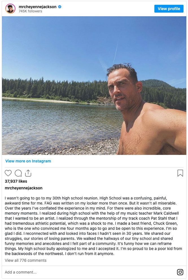
Task: Click the post caption text
Action: (94, 226)
